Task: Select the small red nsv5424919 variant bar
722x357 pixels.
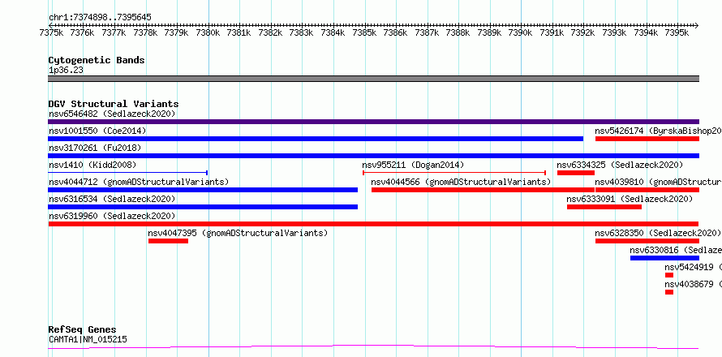Action: (669, 275)
